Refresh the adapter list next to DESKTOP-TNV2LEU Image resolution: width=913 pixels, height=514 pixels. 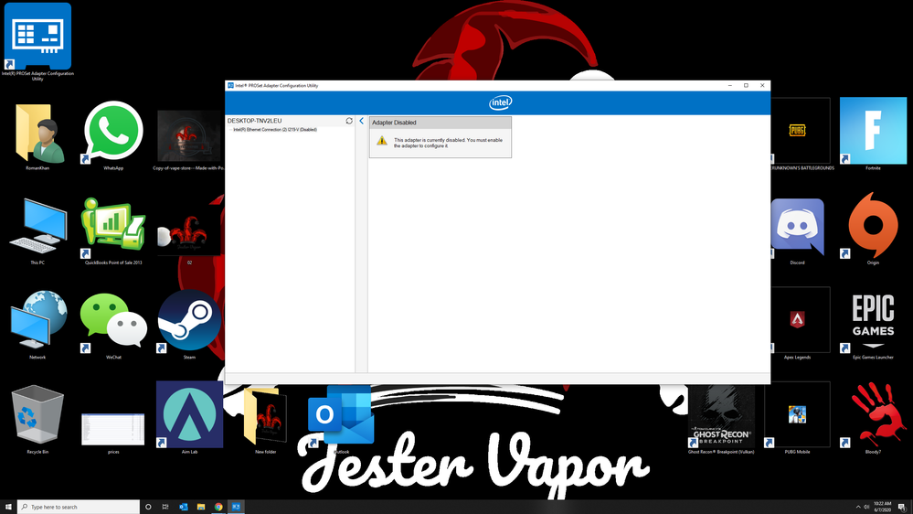[349, 121]
